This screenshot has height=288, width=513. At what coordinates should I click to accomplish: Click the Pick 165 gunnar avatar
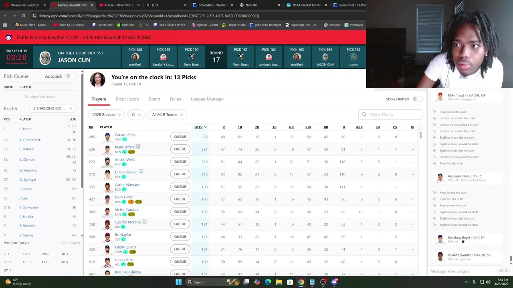point(353,57)
